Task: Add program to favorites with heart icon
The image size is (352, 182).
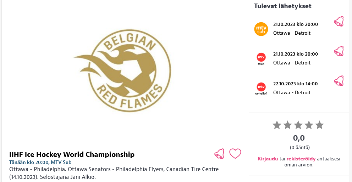Action: point(235,154)
